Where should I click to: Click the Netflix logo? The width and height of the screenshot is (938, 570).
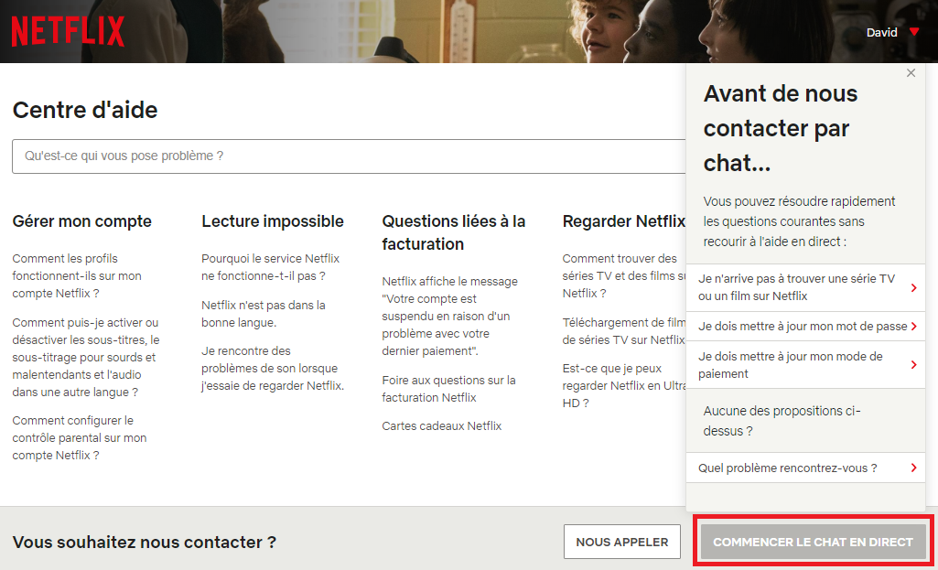pyautogui.click(x=68, y=31)
